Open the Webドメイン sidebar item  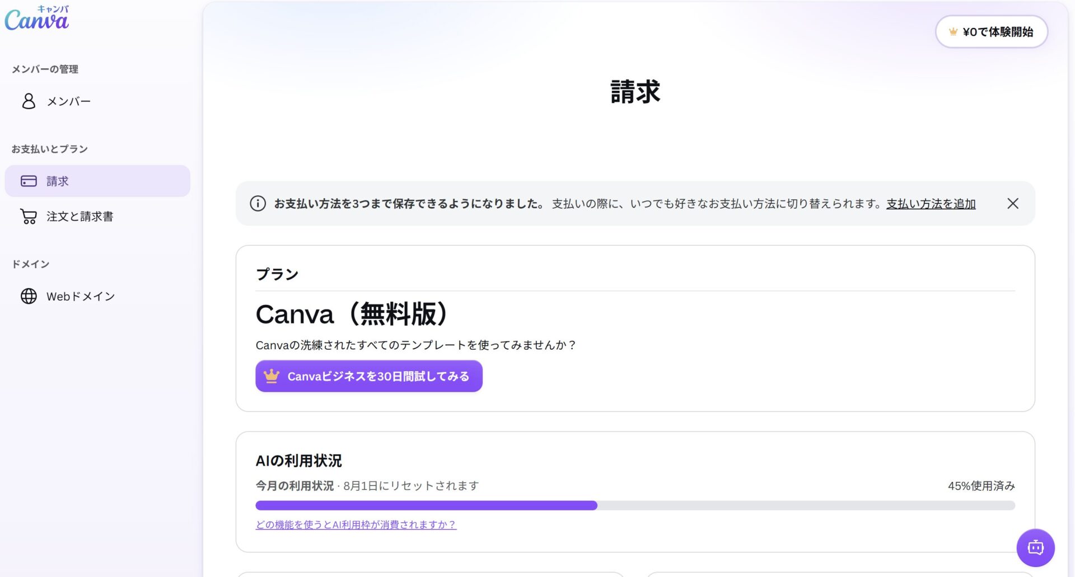click(x=97, y=296)
